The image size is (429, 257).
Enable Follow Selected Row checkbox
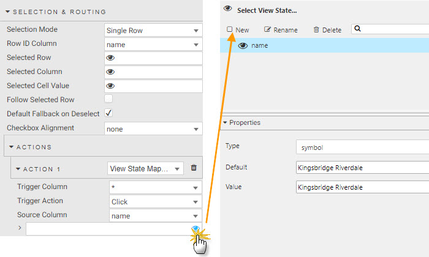coord(108,99)
